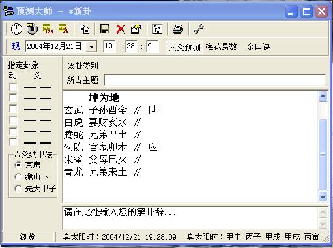This screenshot has width=333, height=248.
Task: Switch to the 金口诀 tab
Action: 258,47
